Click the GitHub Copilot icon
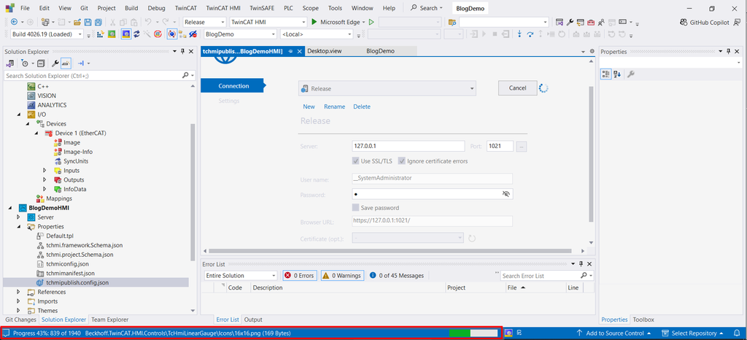Viewport: 747px width, 340px height. pos(684,23)
